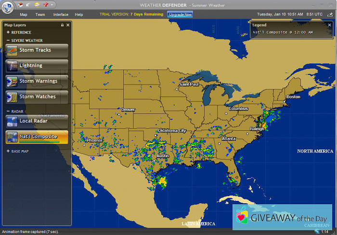337x235 pixels.
Task: Click the red house home icon
Action: [20, 5]
